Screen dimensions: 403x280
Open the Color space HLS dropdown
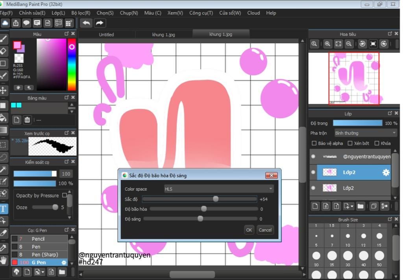(219, 189)
